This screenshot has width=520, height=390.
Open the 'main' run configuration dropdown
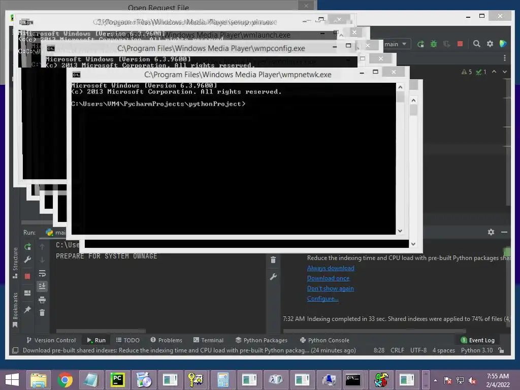point(396,44)
